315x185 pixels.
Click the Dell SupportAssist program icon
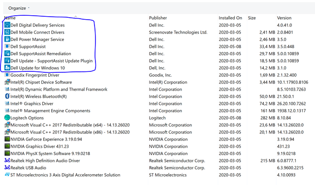coord(7,46)
